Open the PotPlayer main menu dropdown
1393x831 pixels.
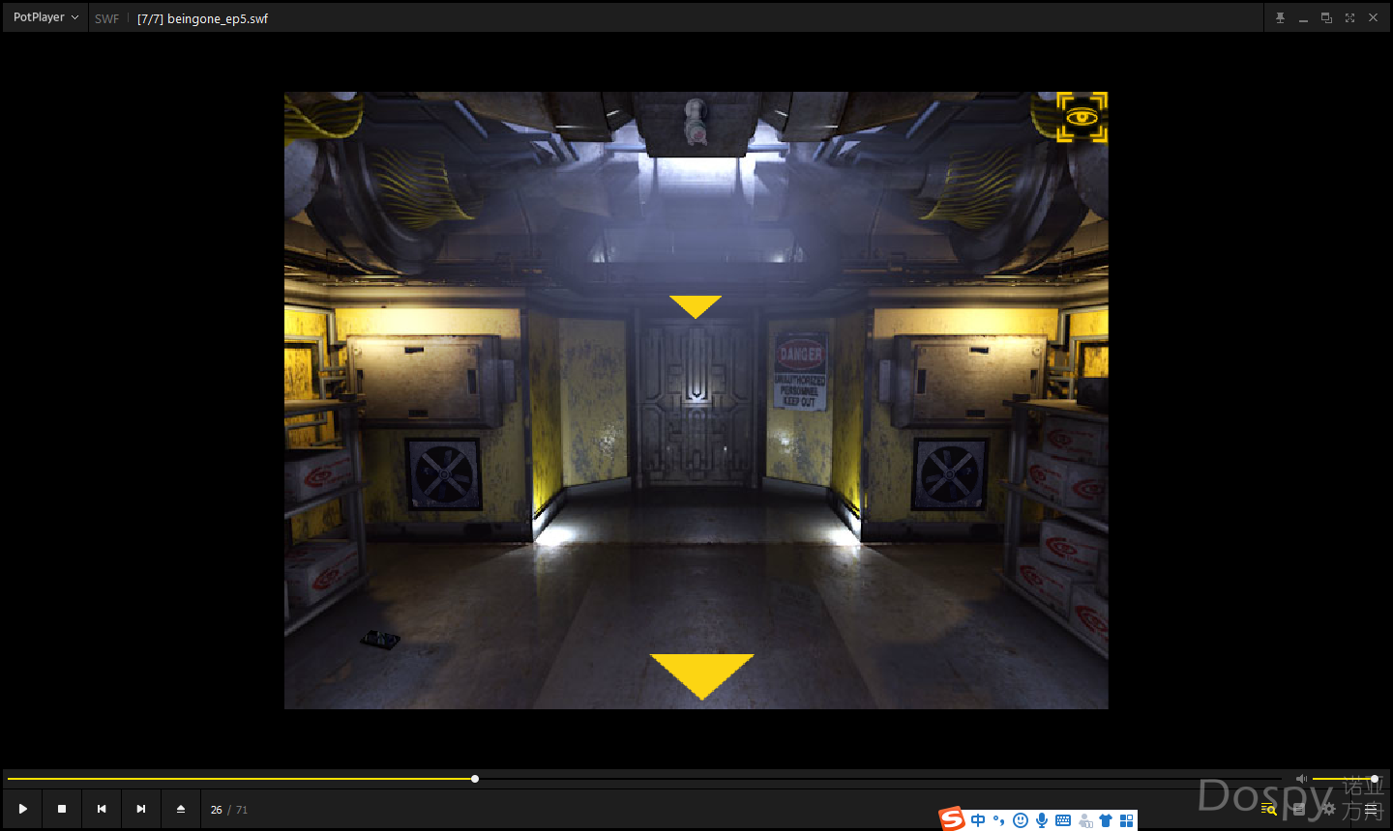(x=45, y=17)
